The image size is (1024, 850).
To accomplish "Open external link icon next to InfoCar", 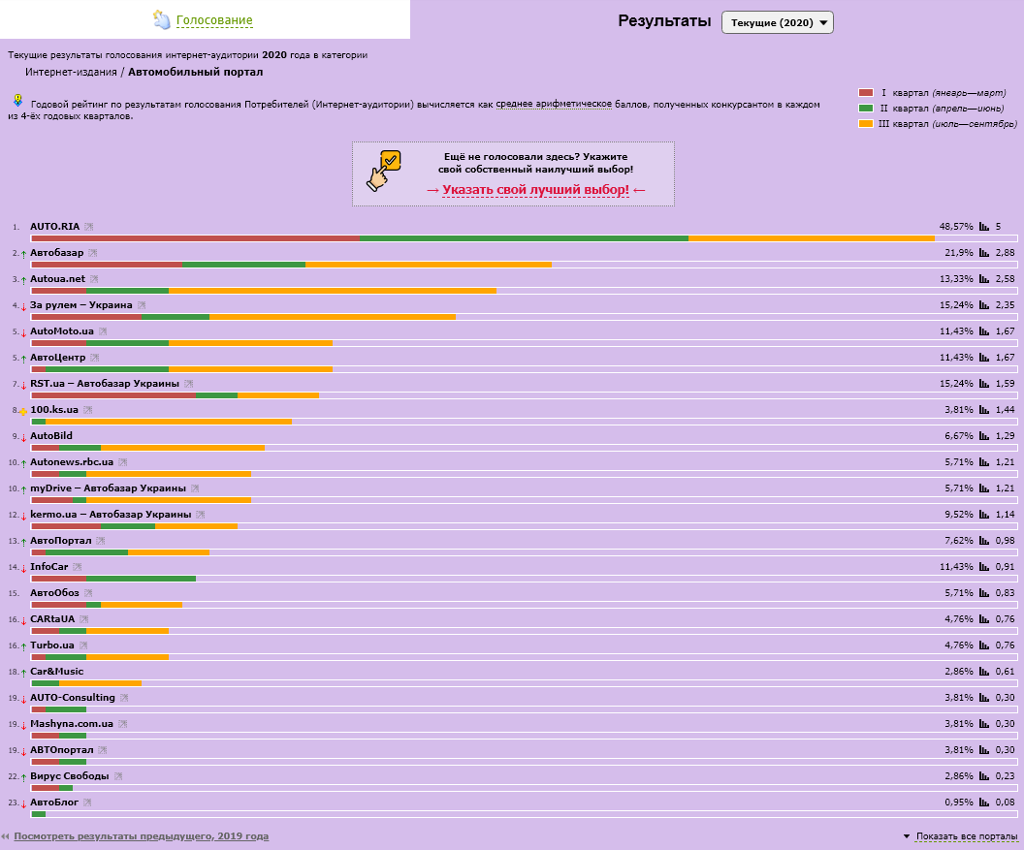I will pos(78,567).
